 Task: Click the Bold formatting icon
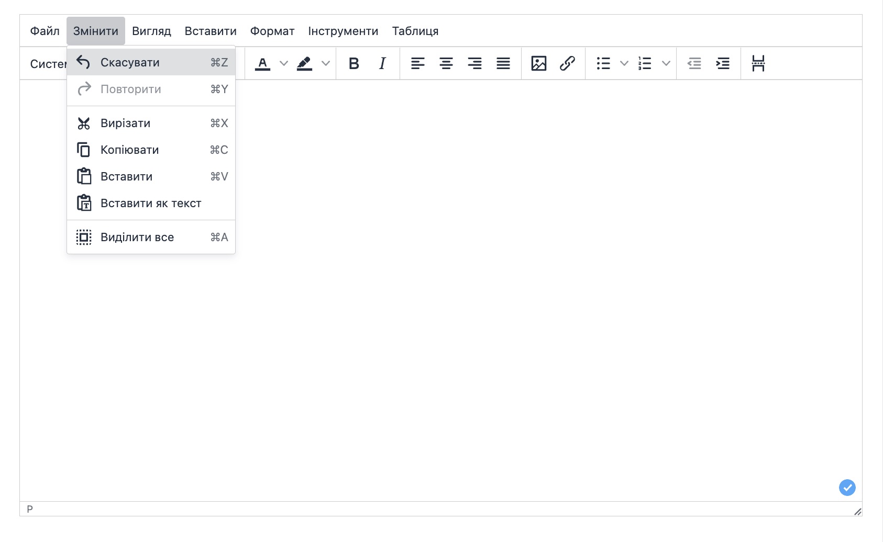pyautogui.click(x=354, y=63)
